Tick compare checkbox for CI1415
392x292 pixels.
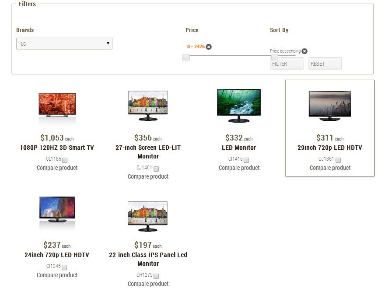pos(246,160)
